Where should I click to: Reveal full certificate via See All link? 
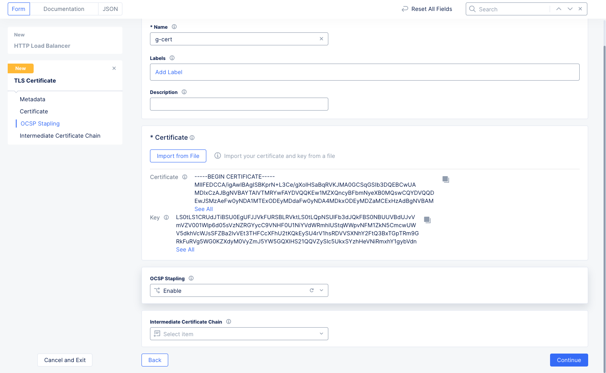[x=203, y=209]
